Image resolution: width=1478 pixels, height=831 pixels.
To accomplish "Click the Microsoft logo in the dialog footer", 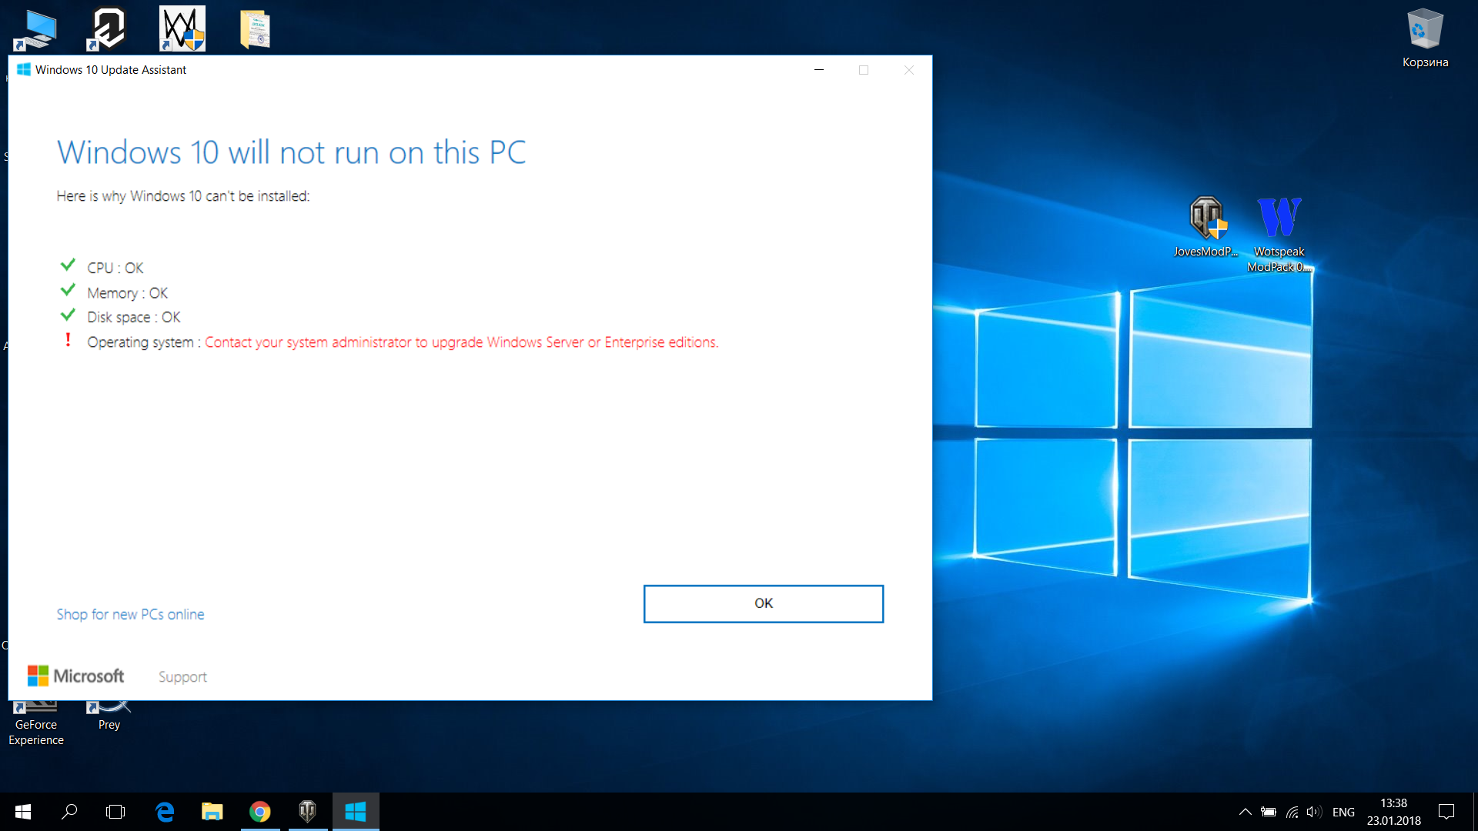I will (x=75, y=676).
